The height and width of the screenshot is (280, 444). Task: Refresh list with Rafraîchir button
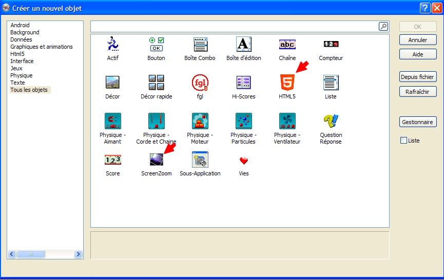[x=418, y=92]
